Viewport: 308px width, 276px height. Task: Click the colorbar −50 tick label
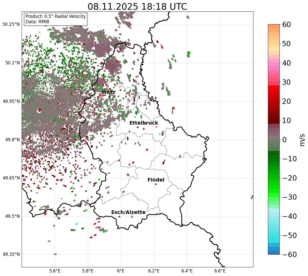pyautogui.click(x=289, y=235)
